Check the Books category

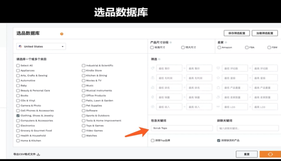pos(18,96)
